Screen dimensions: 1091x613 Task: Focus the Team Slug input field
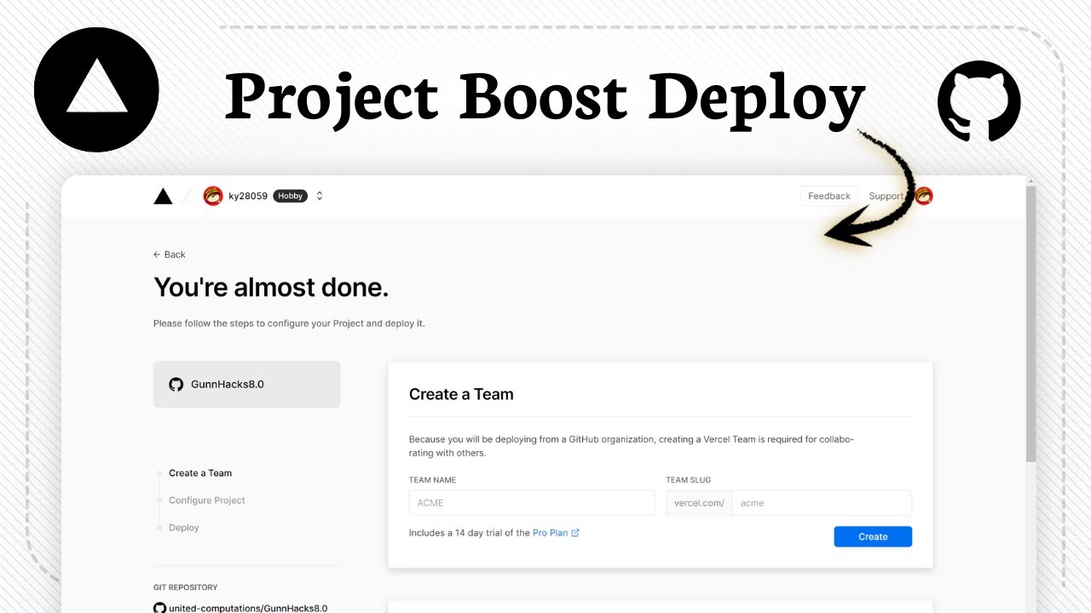[822, 502]
